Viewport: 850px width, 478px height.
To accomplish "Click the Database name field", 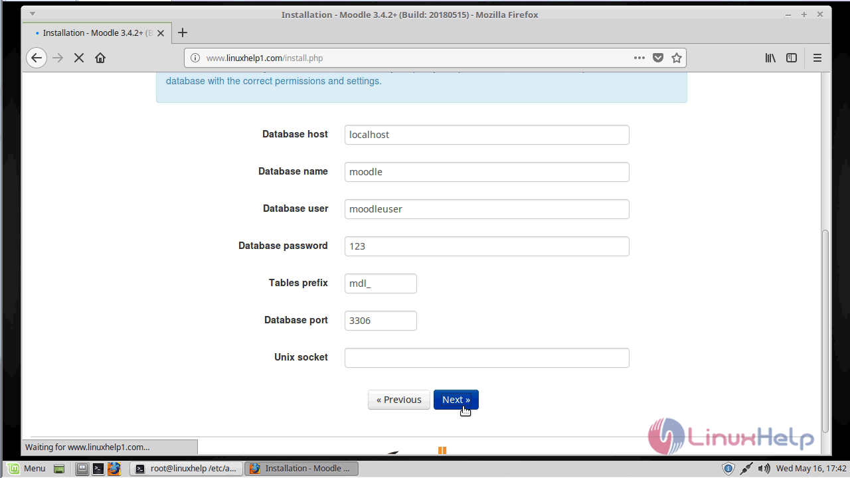I will pos(487,172).
